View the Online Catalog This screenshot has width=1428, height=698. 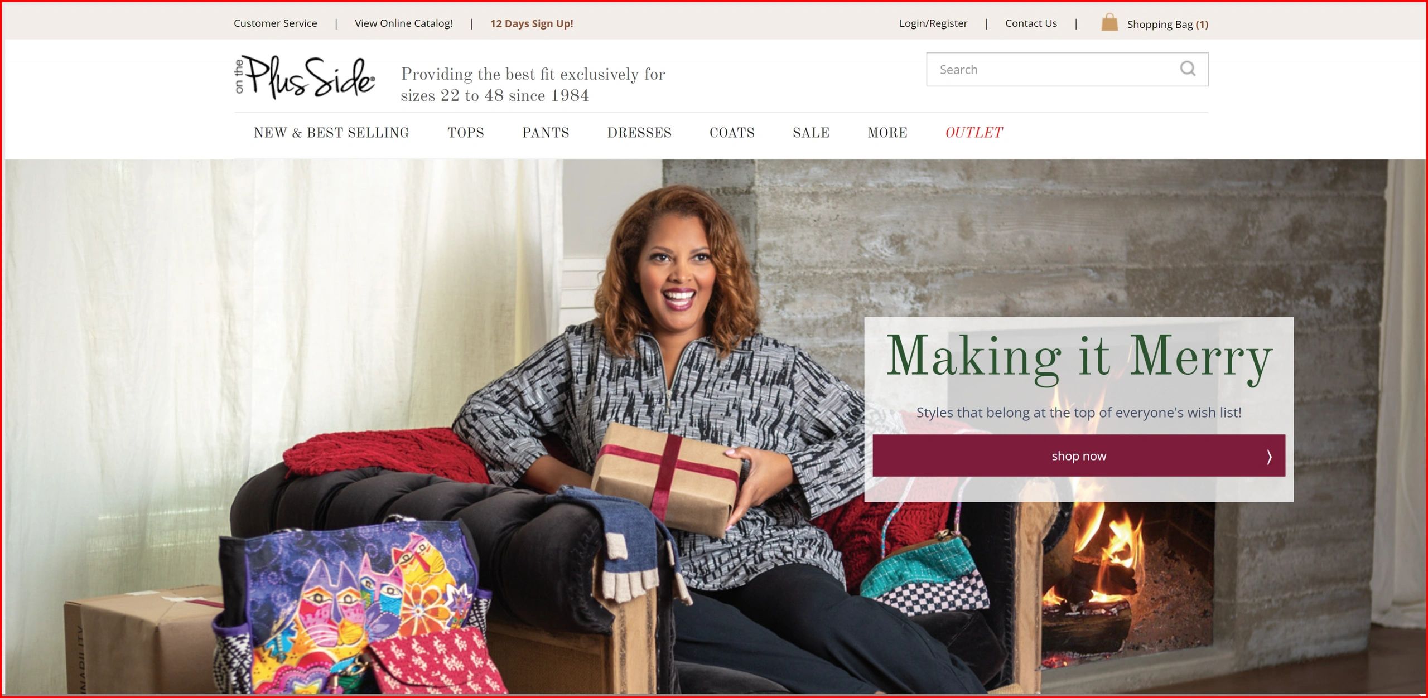404,23
